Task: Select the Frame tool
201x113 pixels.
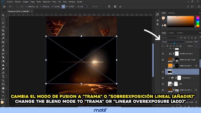Action: 3,35
